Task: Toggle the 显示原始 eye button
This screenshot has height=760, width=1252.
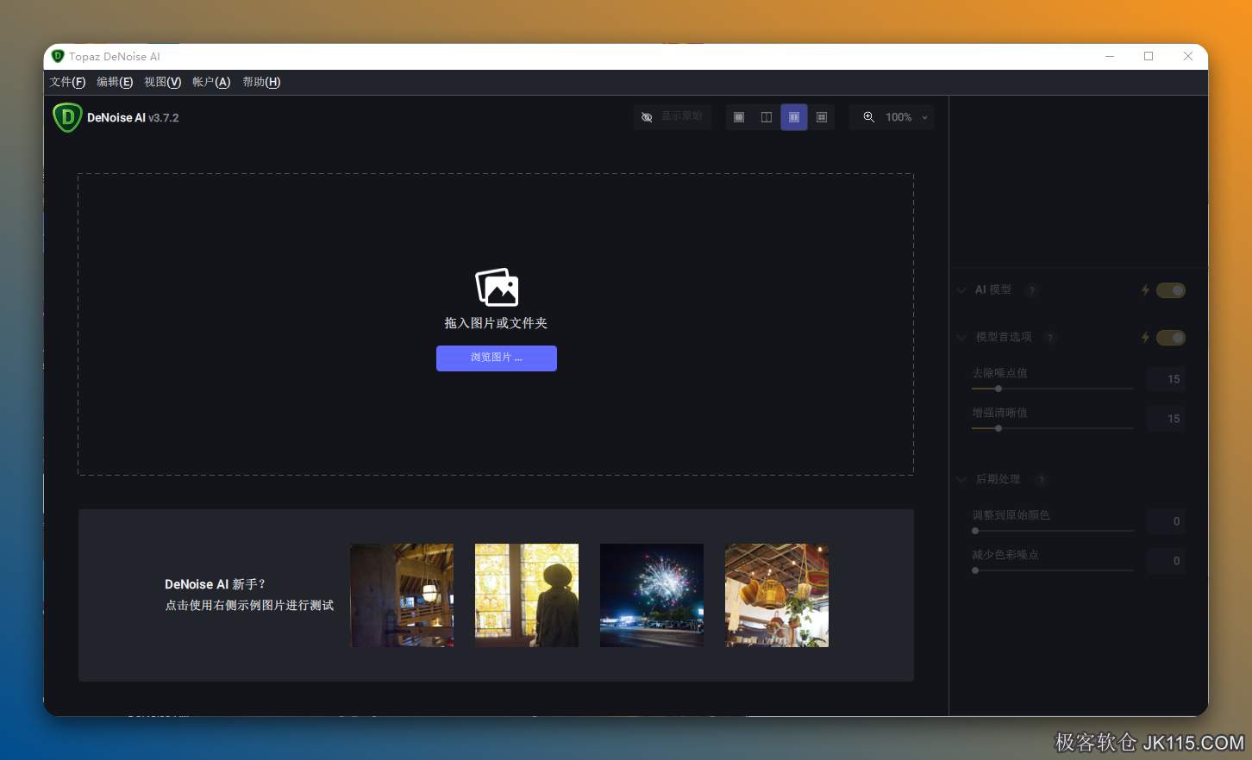Action: coord(673,117)
